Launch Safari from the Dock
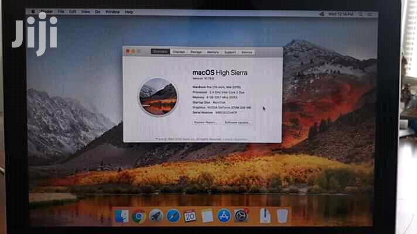Viewport: 417px width, 234px height. (x=173, y=216)
